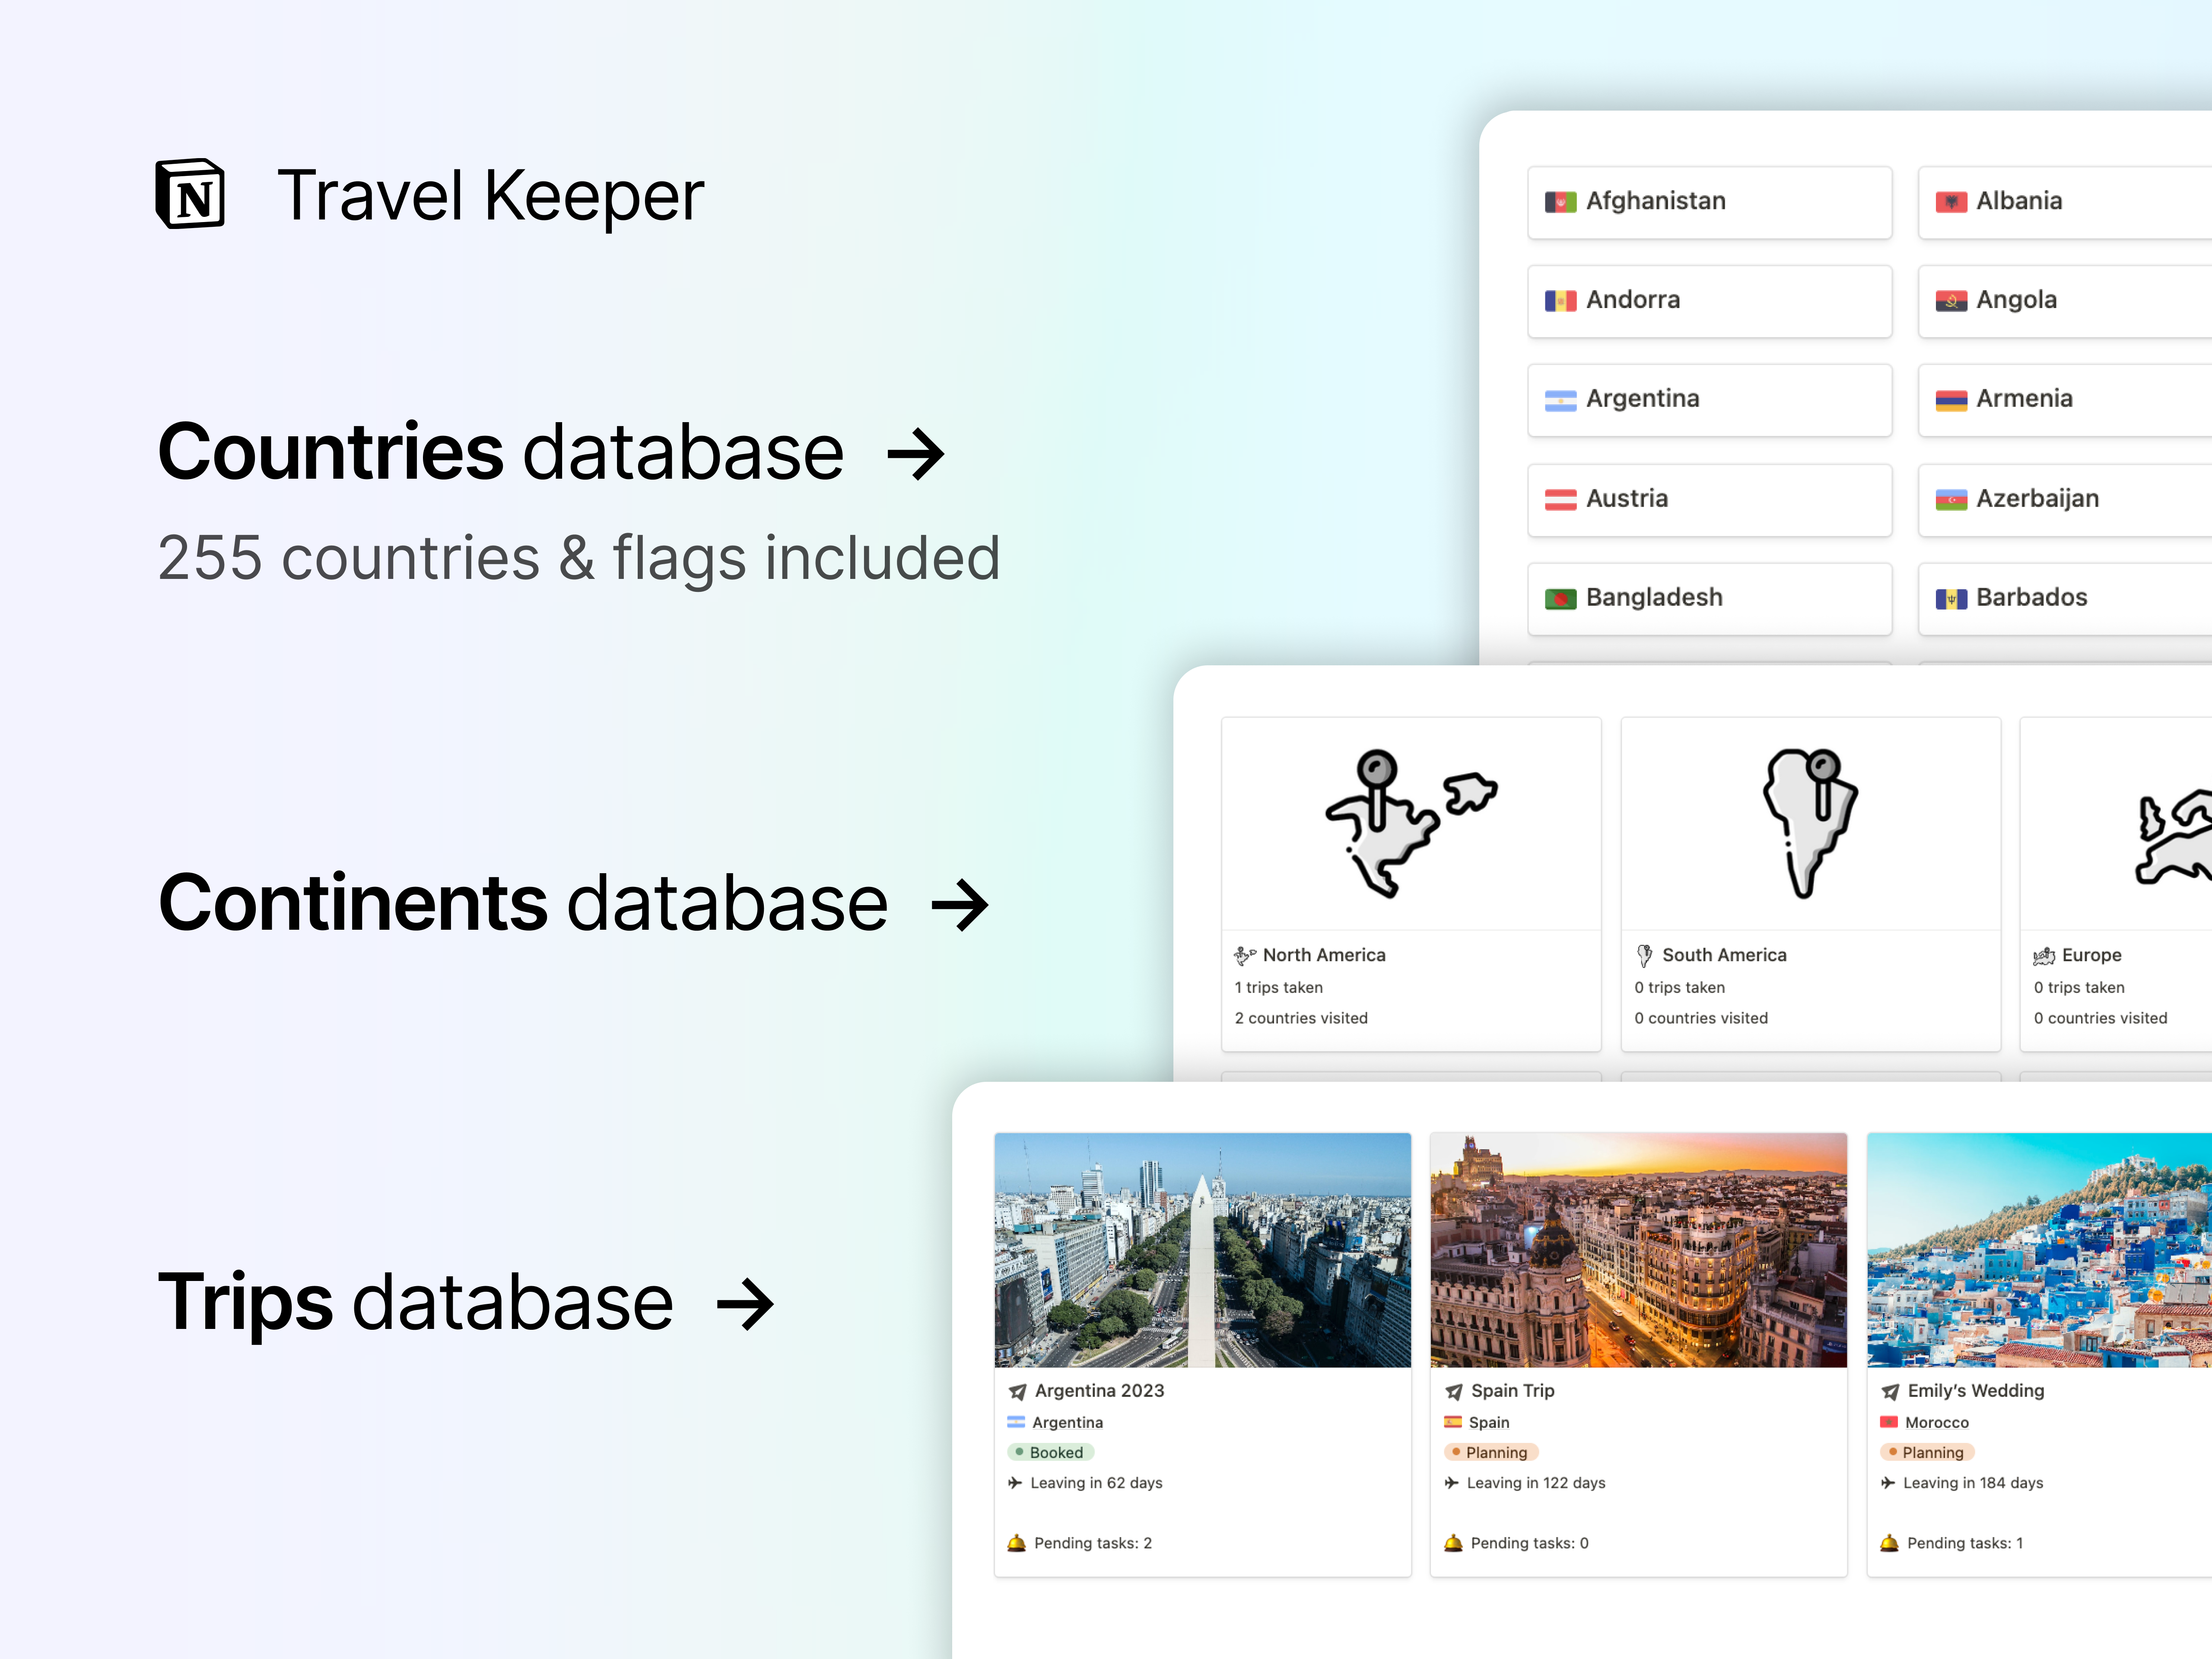Click the Albania flag icon
This screenshot has height=1659, width=2212.
1951,202
